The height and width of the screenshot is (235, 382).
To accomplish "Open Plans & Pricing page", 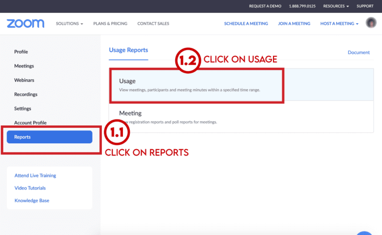I will (x=110, y=24).
